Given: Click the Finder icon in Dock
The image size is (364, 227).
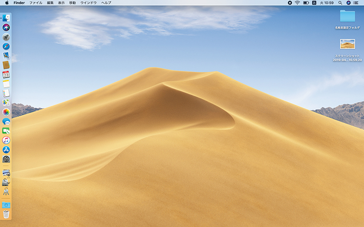Looking at the screenshot, I should [x=6, y=18].
